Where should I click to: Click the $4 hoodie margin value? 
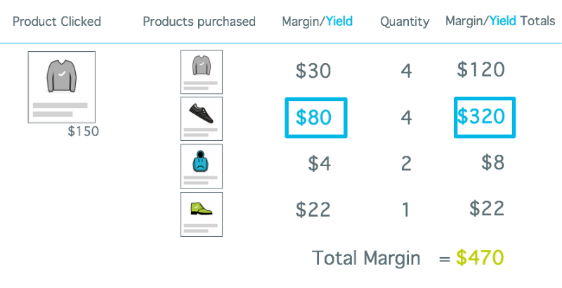[320, 164]
